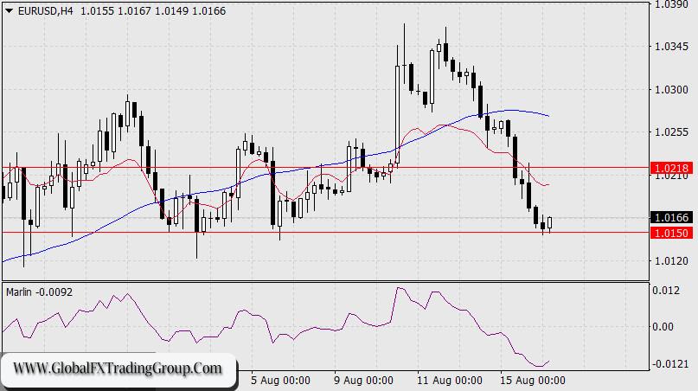Select the 0.012 Marlin scale value
This screenshot has width=698, height=391.
666,291
